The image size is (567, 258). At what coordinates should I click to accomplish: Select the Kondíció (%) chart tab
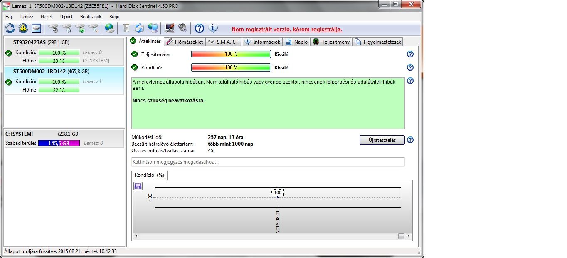click(149, 175)
